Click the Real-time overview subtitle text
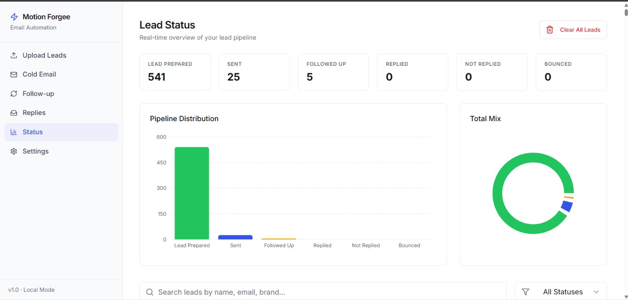The image size is (628, 300). (198, 38)
